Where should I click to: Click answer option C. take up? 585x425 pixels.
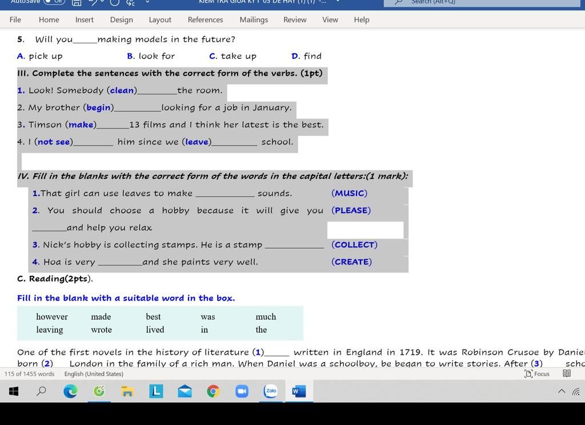233,57
